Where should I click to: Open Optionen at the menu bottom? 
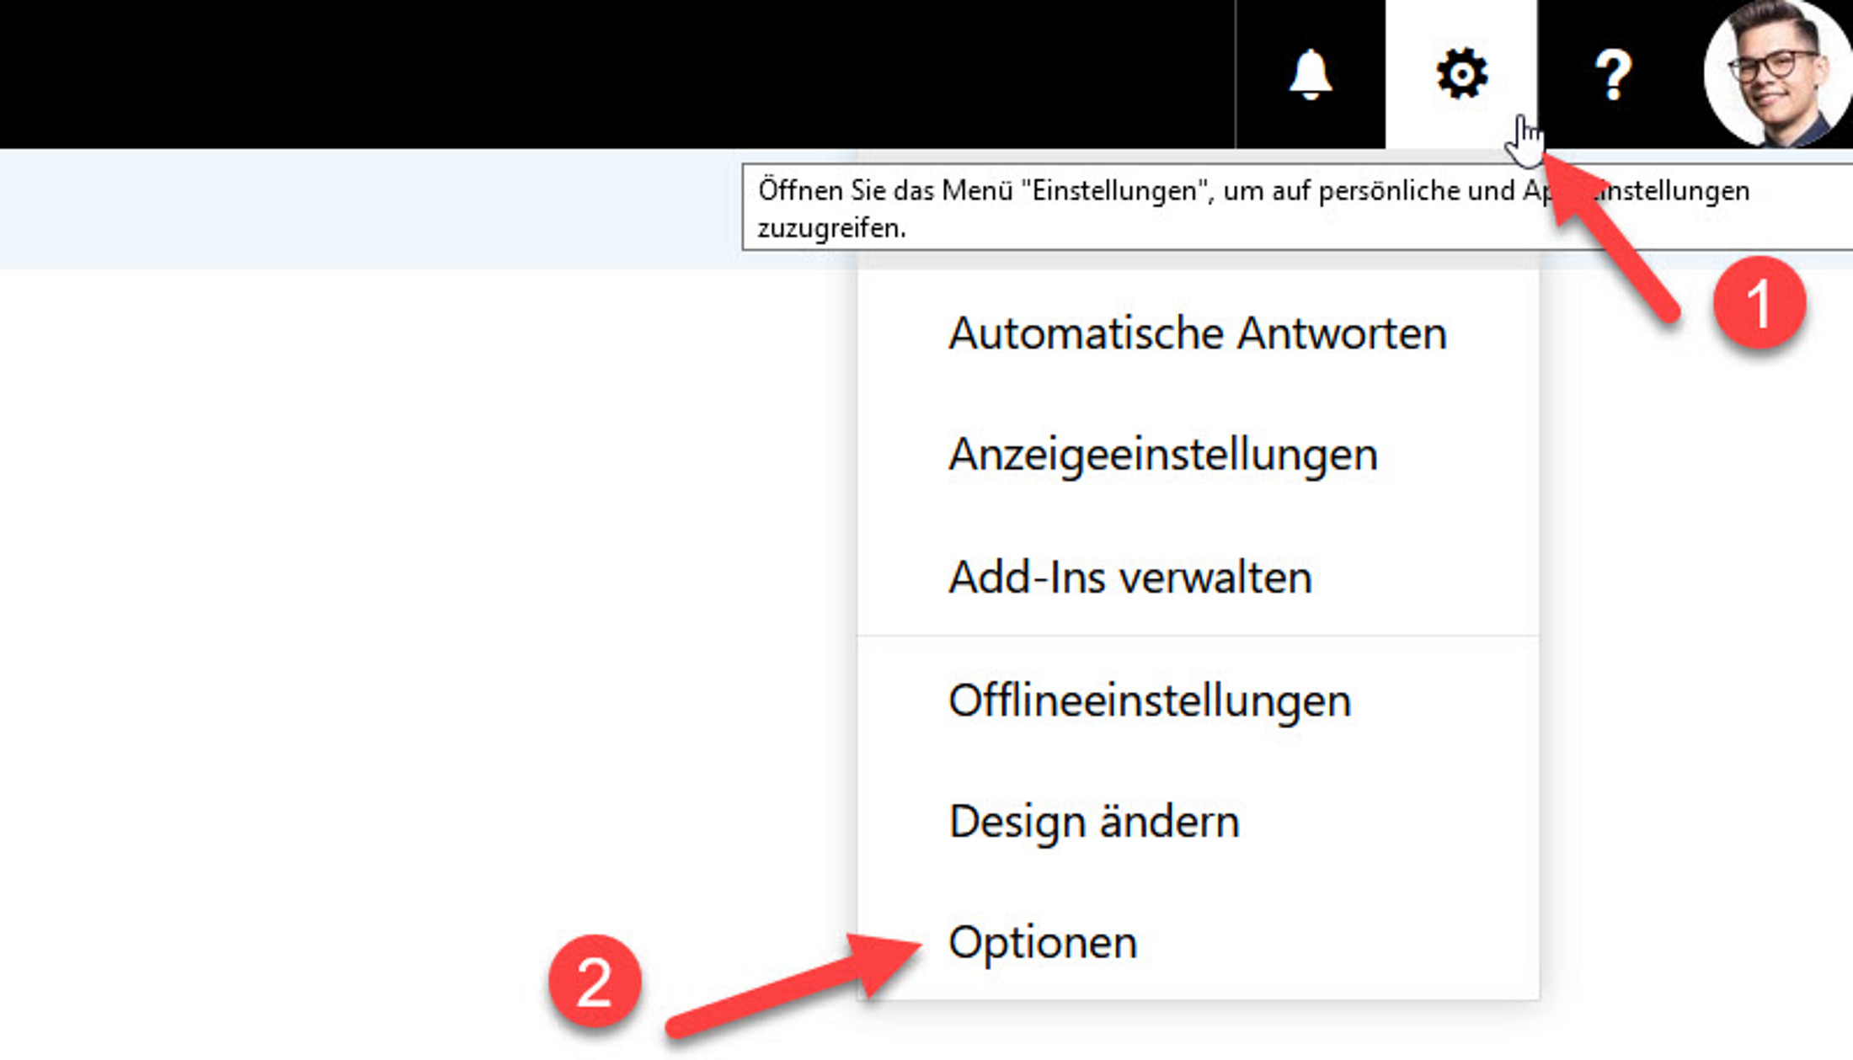1042,942
